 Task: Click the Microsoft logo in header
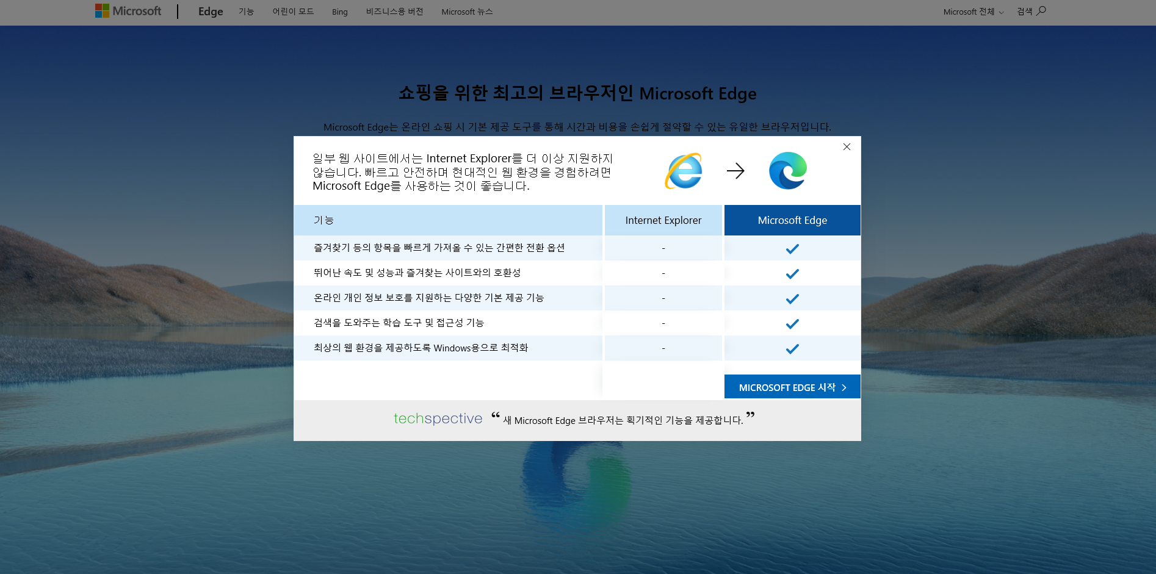tap(128, 11)
